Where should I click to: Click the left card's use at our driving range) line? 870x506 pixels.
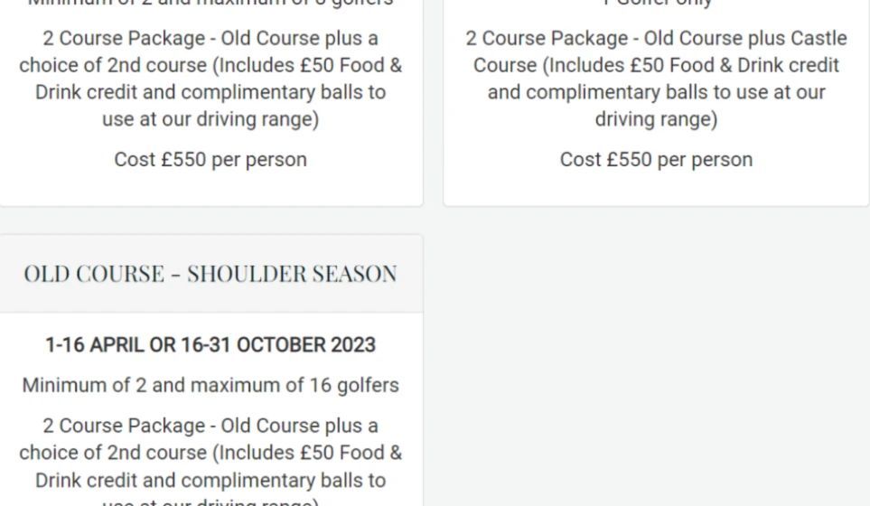tap(210, 119)
